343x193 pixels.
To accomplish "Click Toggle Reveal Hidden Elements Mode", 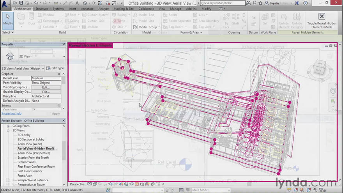I will (322, 21).
